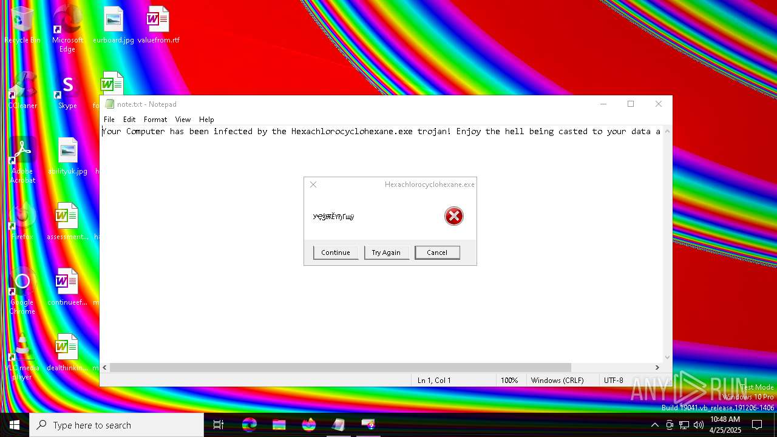
Task: Open the Recycle Bin desktop icon
Action: 22,25
